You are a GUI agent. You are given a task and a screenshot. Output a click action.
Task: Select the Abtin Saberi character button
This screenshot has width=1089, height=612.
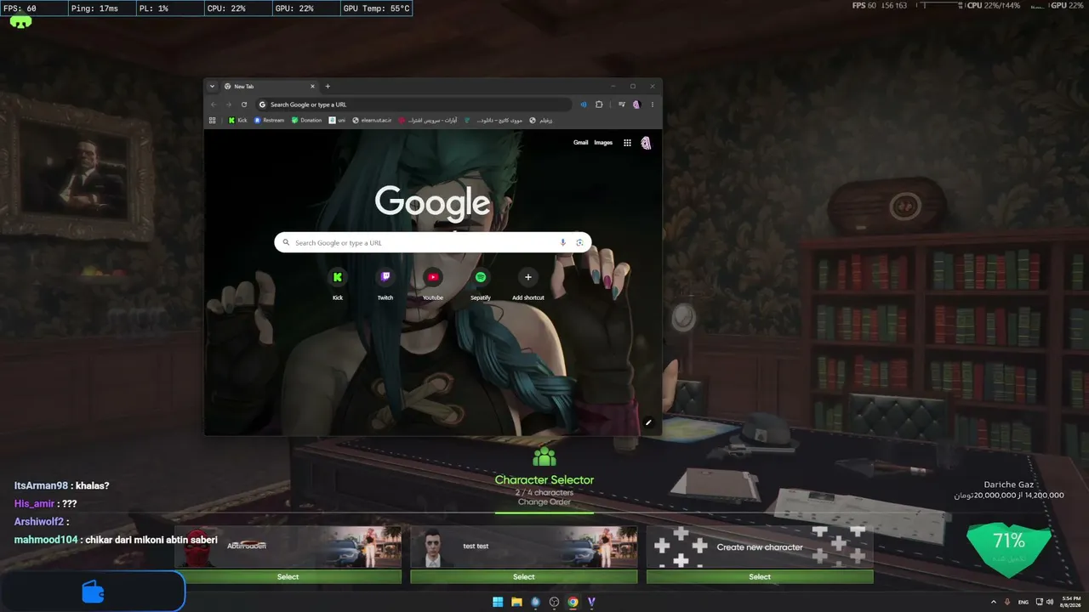[288, 577]
